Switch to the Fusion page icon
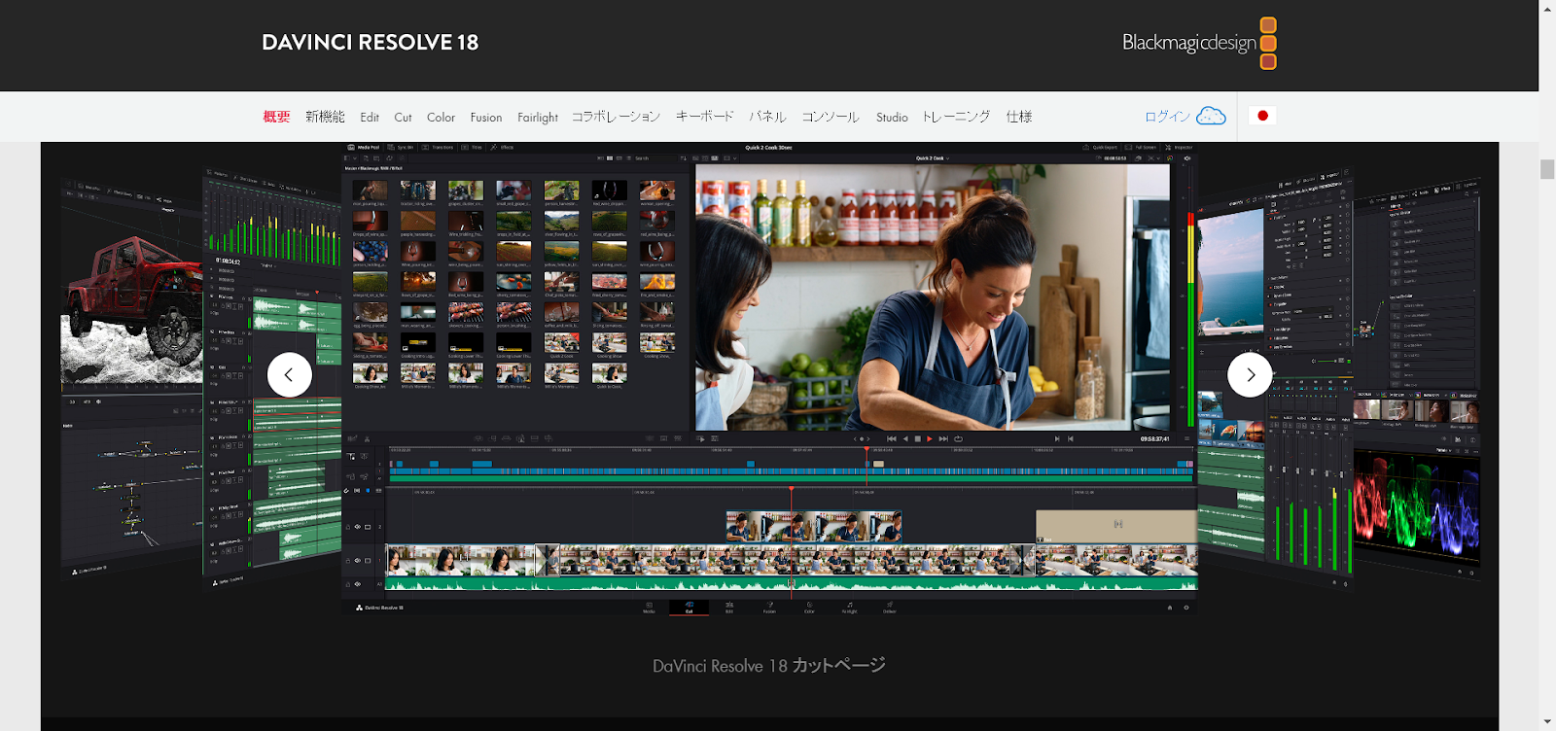1556x731 pixels. pos(769,607)
